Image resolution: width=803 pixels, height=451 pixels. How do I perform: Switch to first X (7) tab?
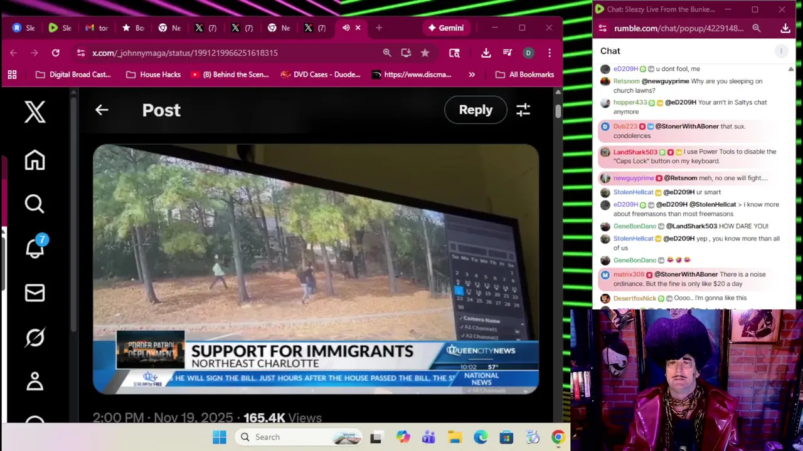(206, 28)
